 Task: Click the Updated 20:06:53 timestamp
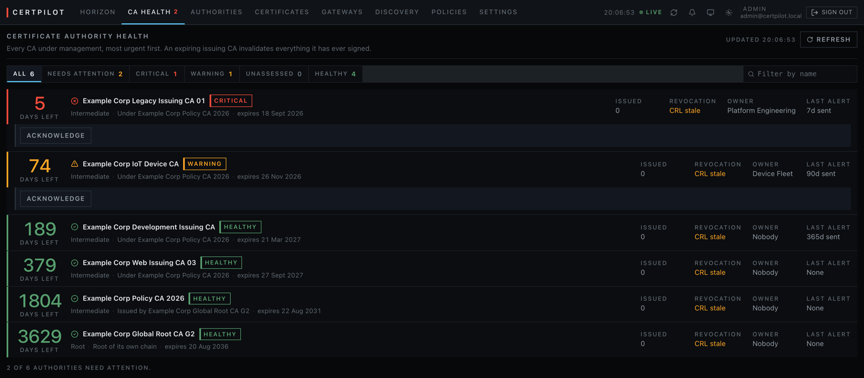coord(760,39)
